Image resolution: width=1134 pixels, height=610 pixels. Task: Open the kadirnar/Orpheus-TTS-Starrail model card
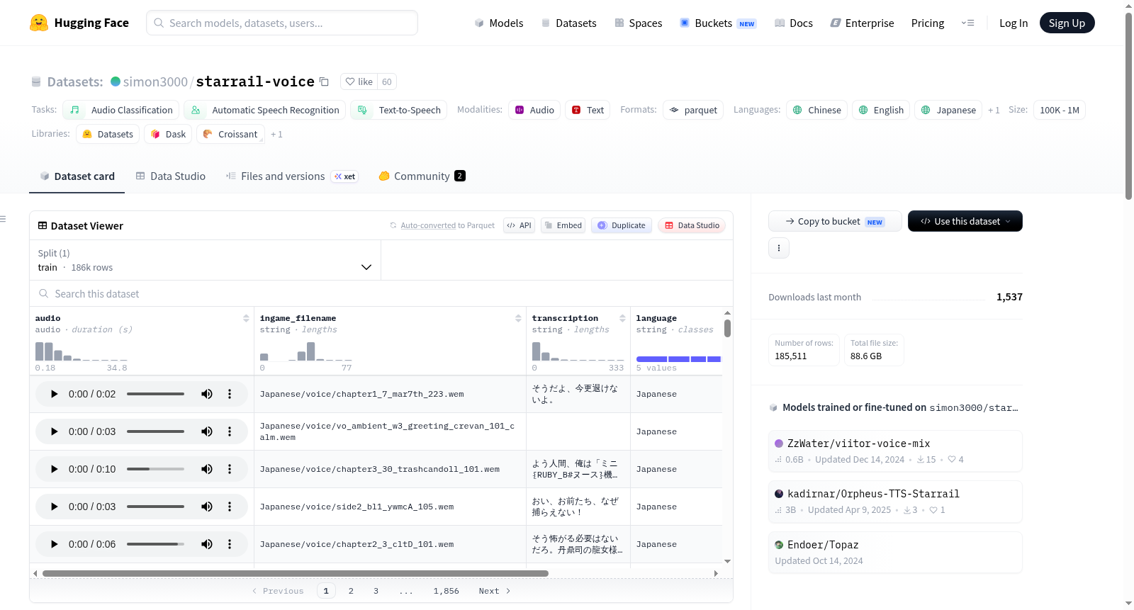(895, 502)
